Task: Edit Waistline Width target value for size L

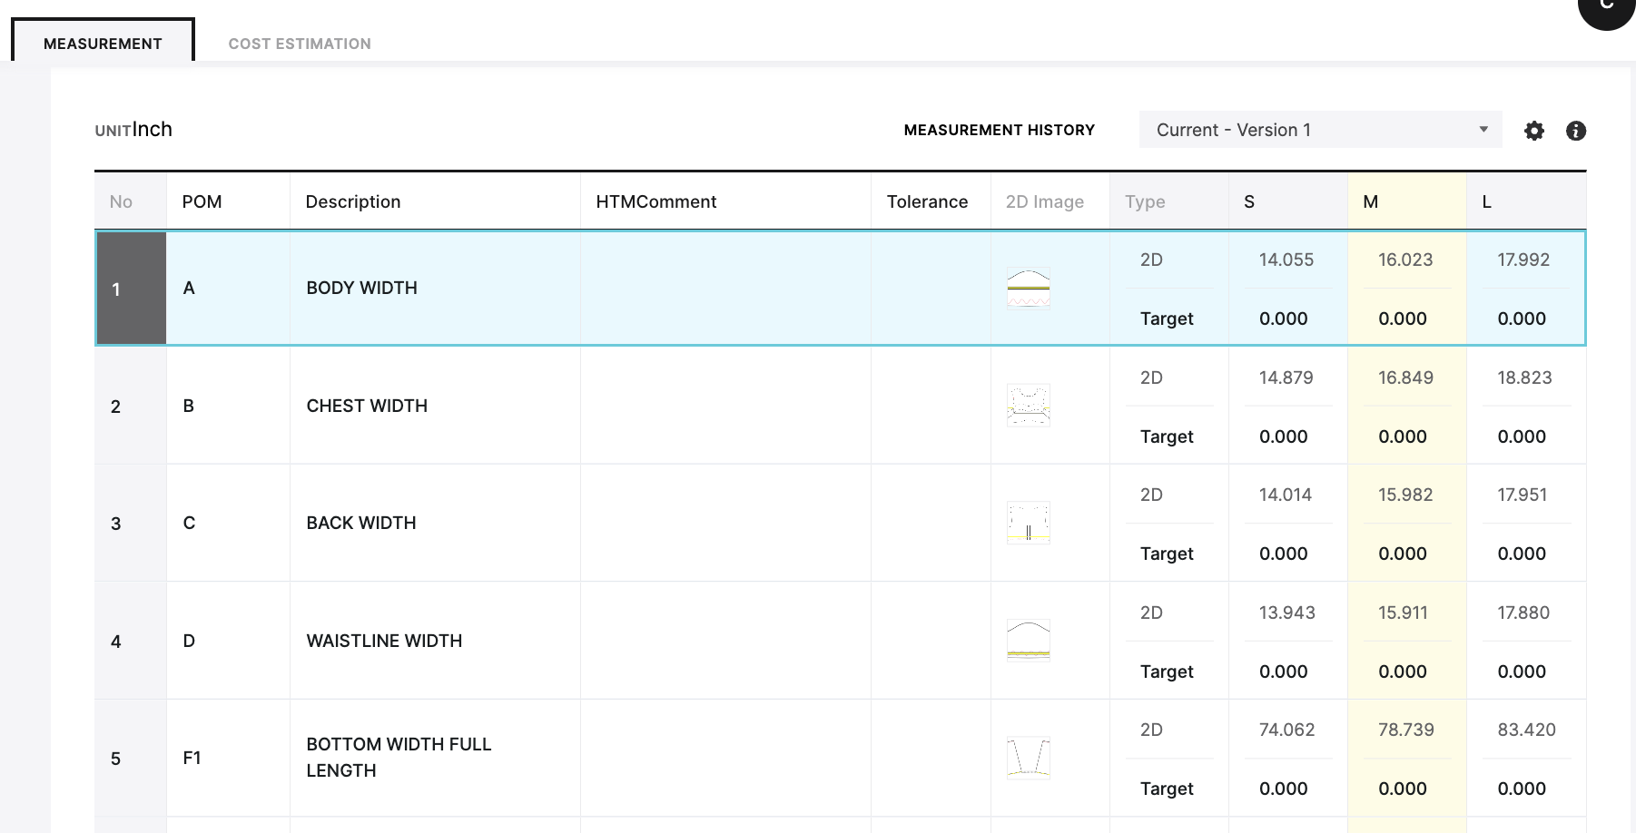Action: pyautogui.click(x=1522, y=671)
